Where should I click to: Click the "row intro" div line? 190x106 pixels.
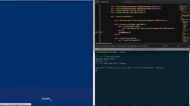tap(125, 38)
